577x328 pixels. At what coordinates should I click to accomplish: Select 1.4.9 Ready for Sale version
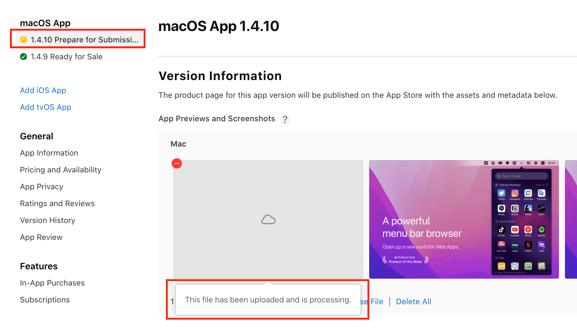(66, 57)
